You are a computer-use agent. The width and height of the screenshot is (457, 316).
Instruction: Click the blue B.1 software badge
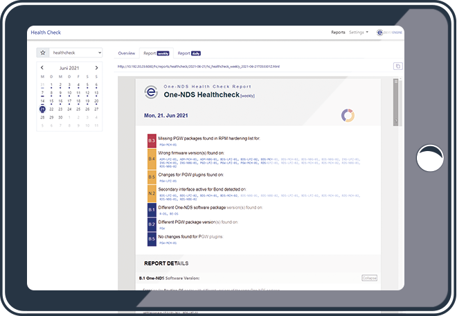coord(152,210)
